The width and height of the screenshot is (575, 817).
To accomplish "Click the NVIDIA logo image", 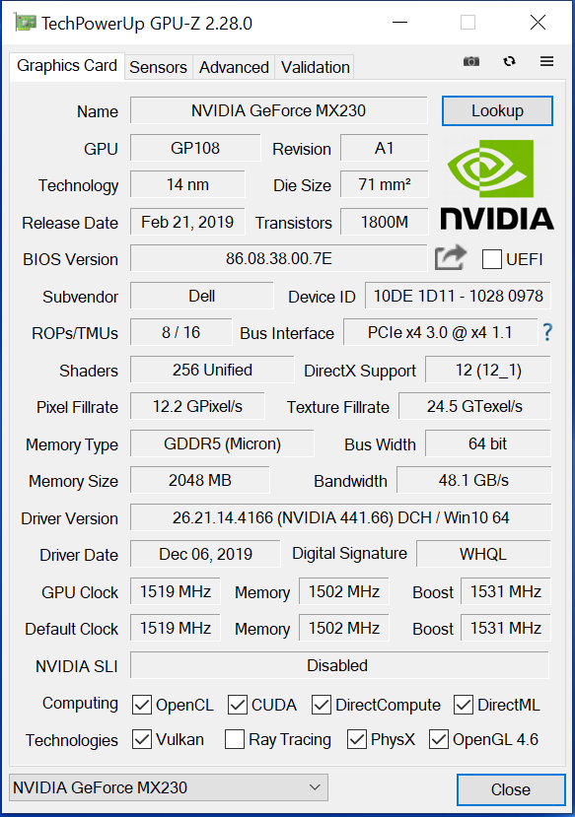I will (x=497, y=184).
